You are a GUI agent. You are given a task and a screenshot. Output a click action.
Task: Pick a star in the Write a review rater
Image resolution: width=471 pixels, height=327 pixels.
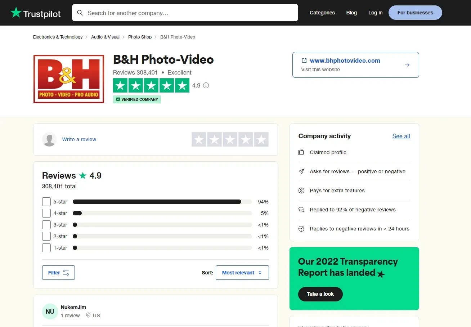230,139
